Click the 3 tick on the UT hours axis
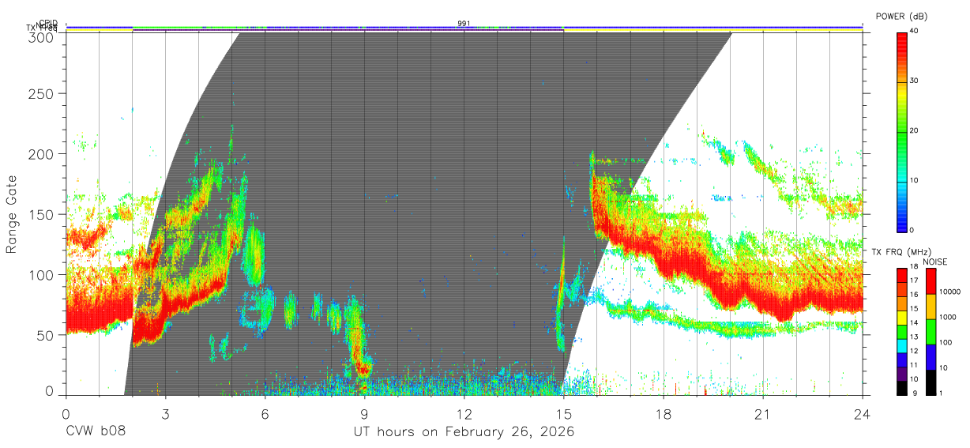970x448 pixels. (x=165, y=413)
